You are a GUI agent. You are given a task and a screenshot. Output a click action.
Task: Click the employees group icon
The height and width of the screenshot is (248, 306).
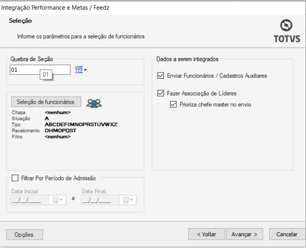click(x=94, y=103)
